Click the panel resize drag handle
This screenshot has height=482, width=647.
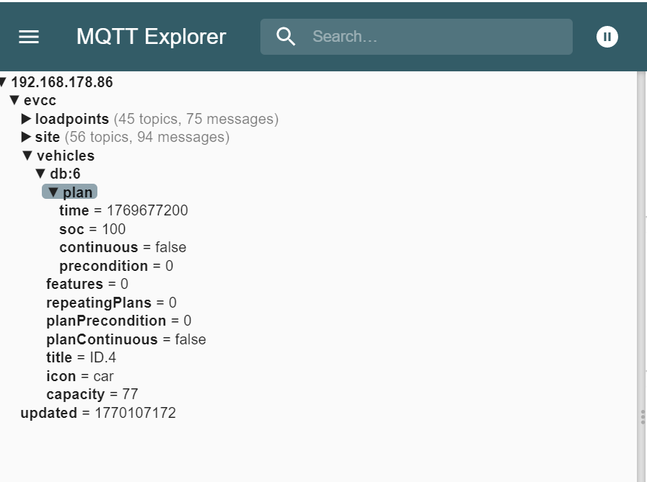coord(642,417)
